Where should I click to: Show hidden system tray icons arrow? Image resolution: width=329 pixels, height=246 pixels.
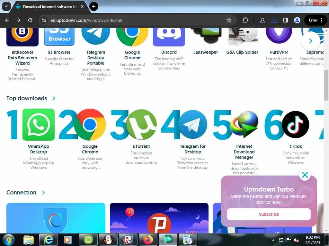pos(273,240)
